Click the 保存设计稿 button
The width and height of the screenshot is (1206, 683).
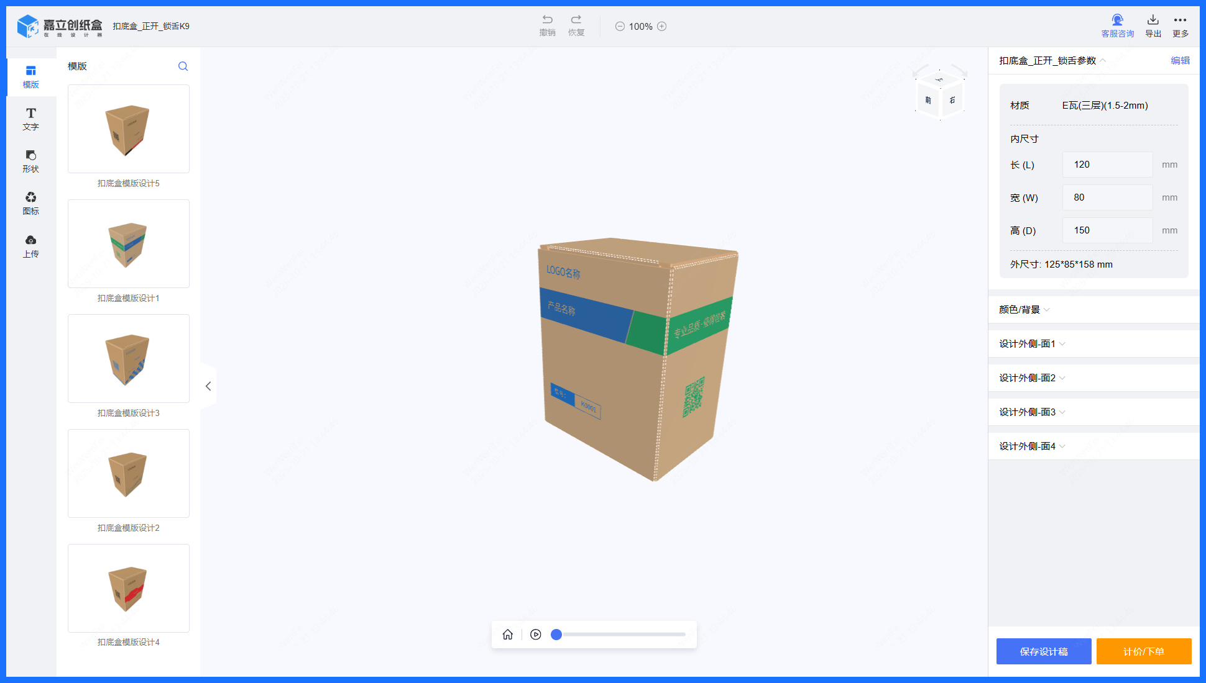1044,651
